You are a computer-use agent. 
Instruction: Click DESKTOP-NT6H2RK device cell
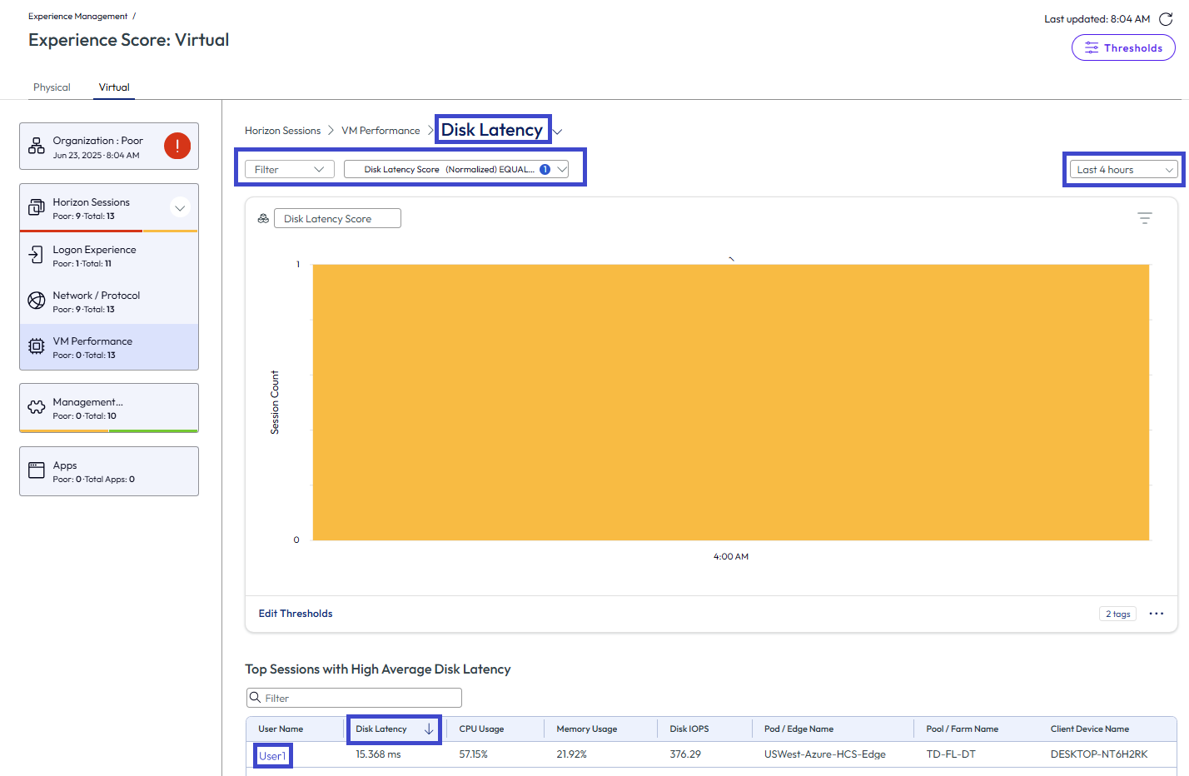coord(1099,754)
